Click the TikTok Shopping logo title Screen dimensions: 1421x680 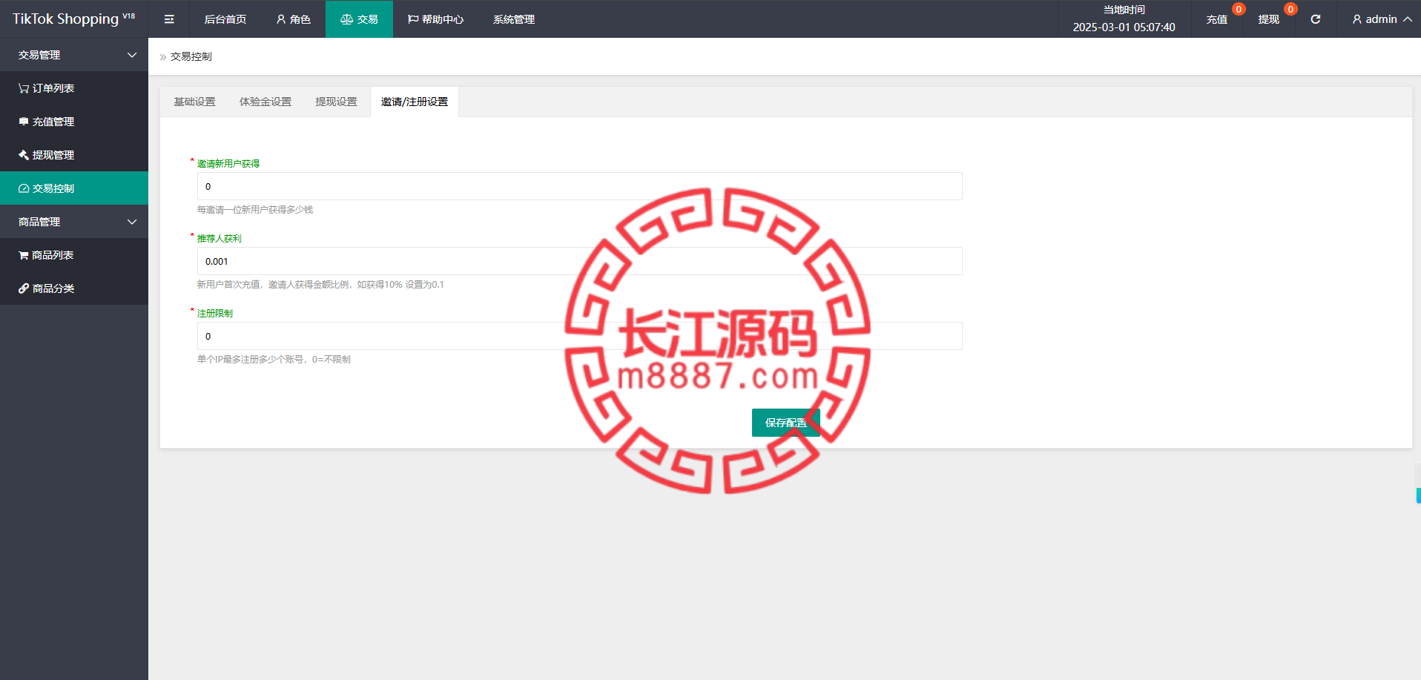coord(73,19)
